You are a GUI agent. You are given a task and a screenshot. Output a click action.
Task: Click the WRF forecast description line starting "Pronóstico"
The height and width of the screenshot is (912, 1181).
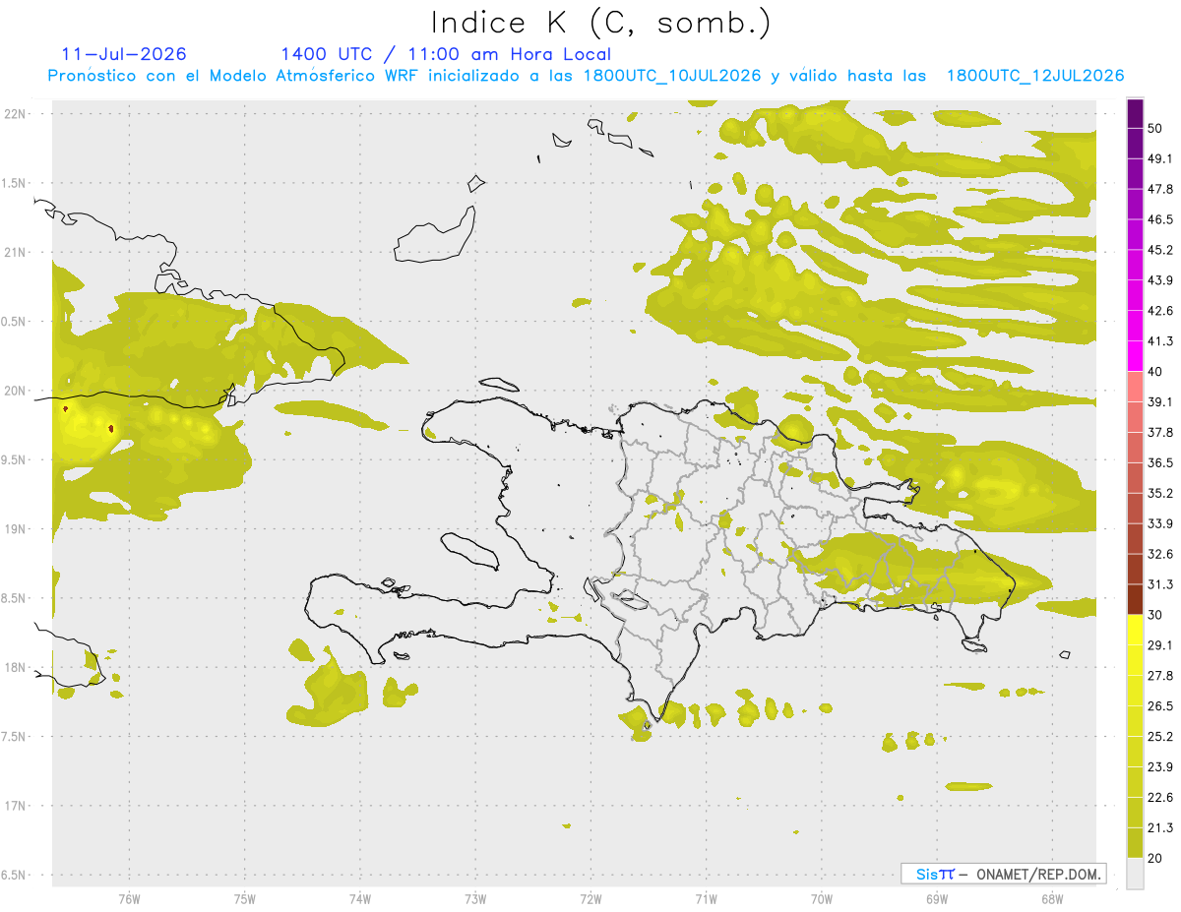[586, 76]
